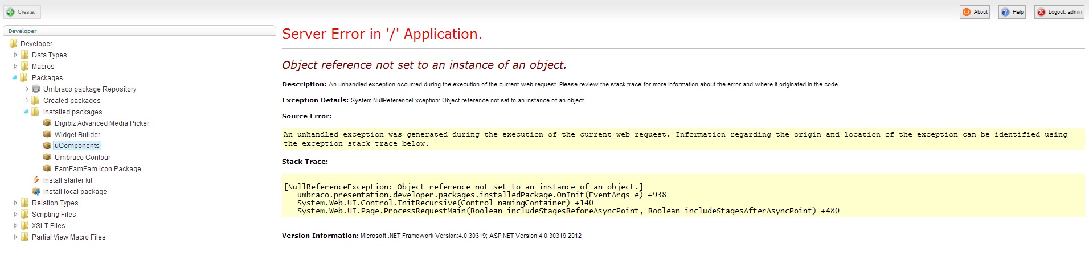1089x272 pixels.
Task: Click the Digibiz Advanced Media Picker package icon
Action: 47,123
